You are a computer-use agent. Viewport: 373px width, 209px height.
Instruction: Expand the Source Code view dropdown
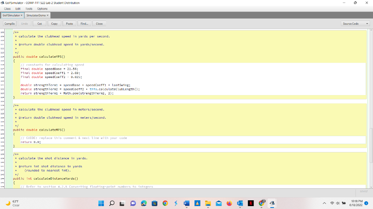tap(355, 24)
